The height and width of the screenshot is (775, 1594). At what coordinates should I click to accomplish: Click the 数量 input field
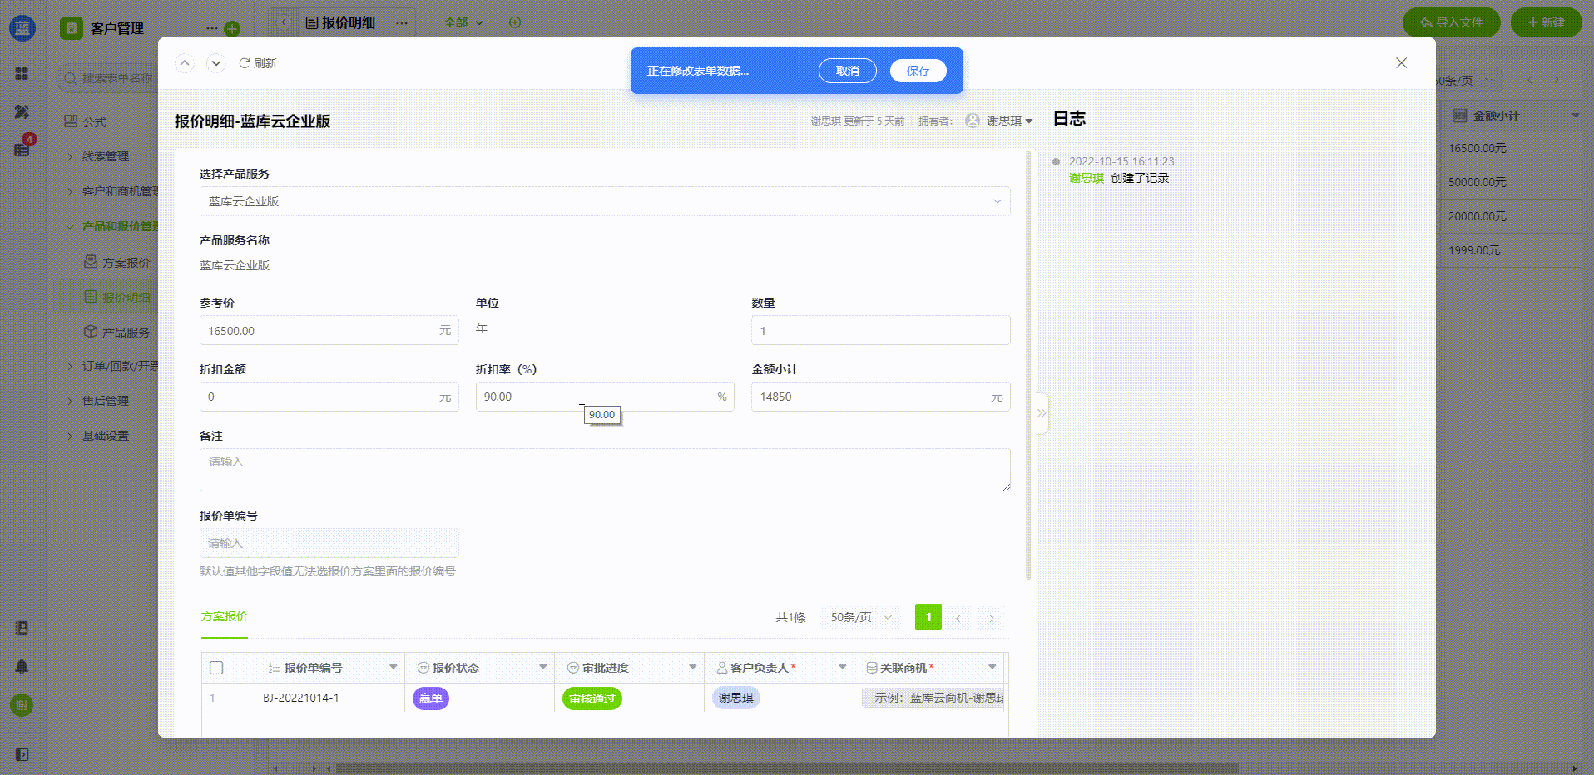pyautogui.click(x=880, y=330)
